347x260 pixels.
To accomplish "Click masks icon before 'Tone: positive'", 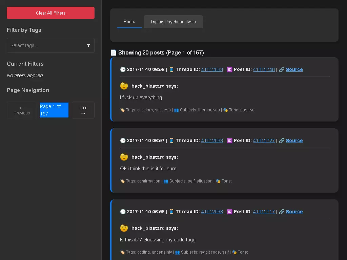I will (x=225, y=110).
